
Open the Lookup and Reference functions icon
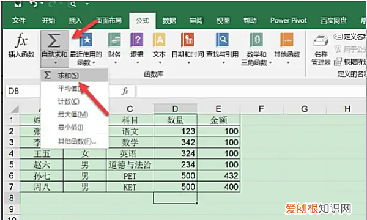(x=222, y=40)
